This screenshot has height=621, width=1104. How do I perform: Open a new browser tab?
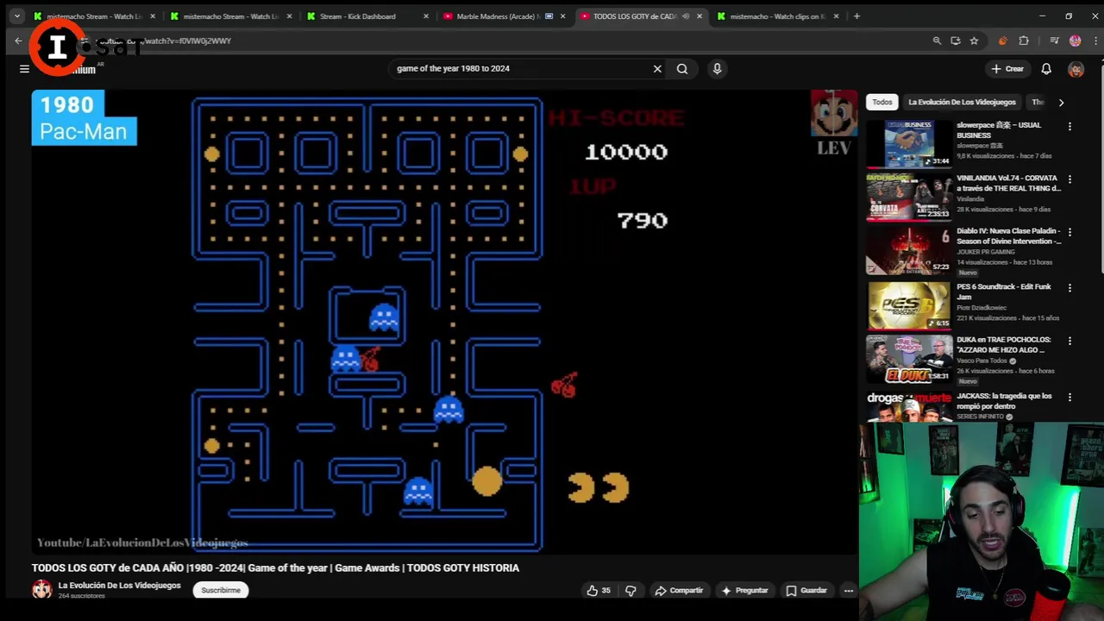point(856,16)
